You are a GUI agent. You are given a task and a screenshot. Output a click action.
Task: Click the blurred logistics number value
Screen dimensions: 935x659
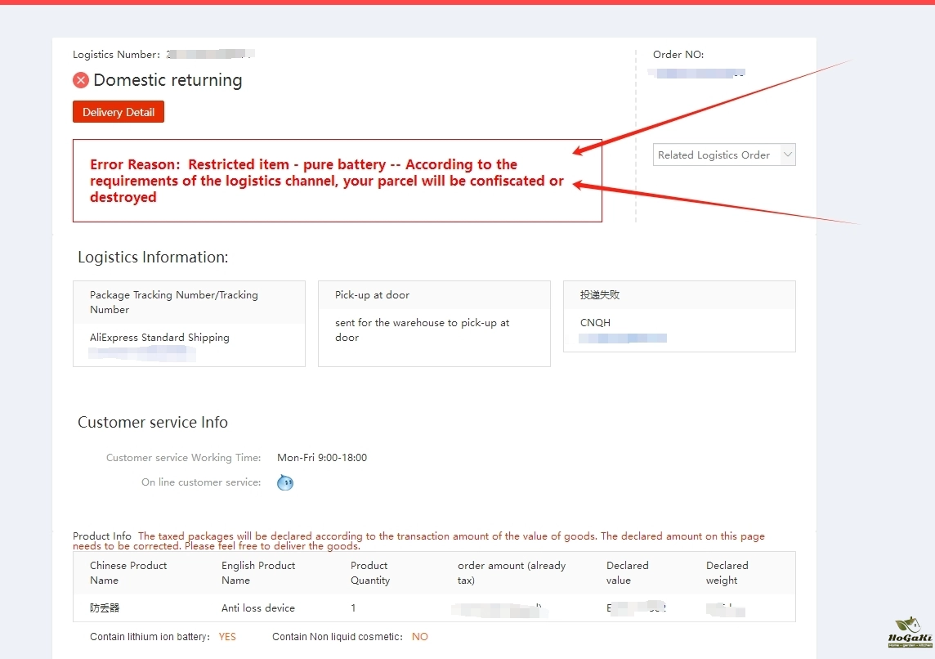click(210, 54)
